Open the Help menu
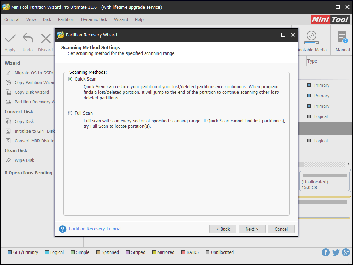Image resolution: width=353 pixels, height=265 pixels. tap(139, 19)
